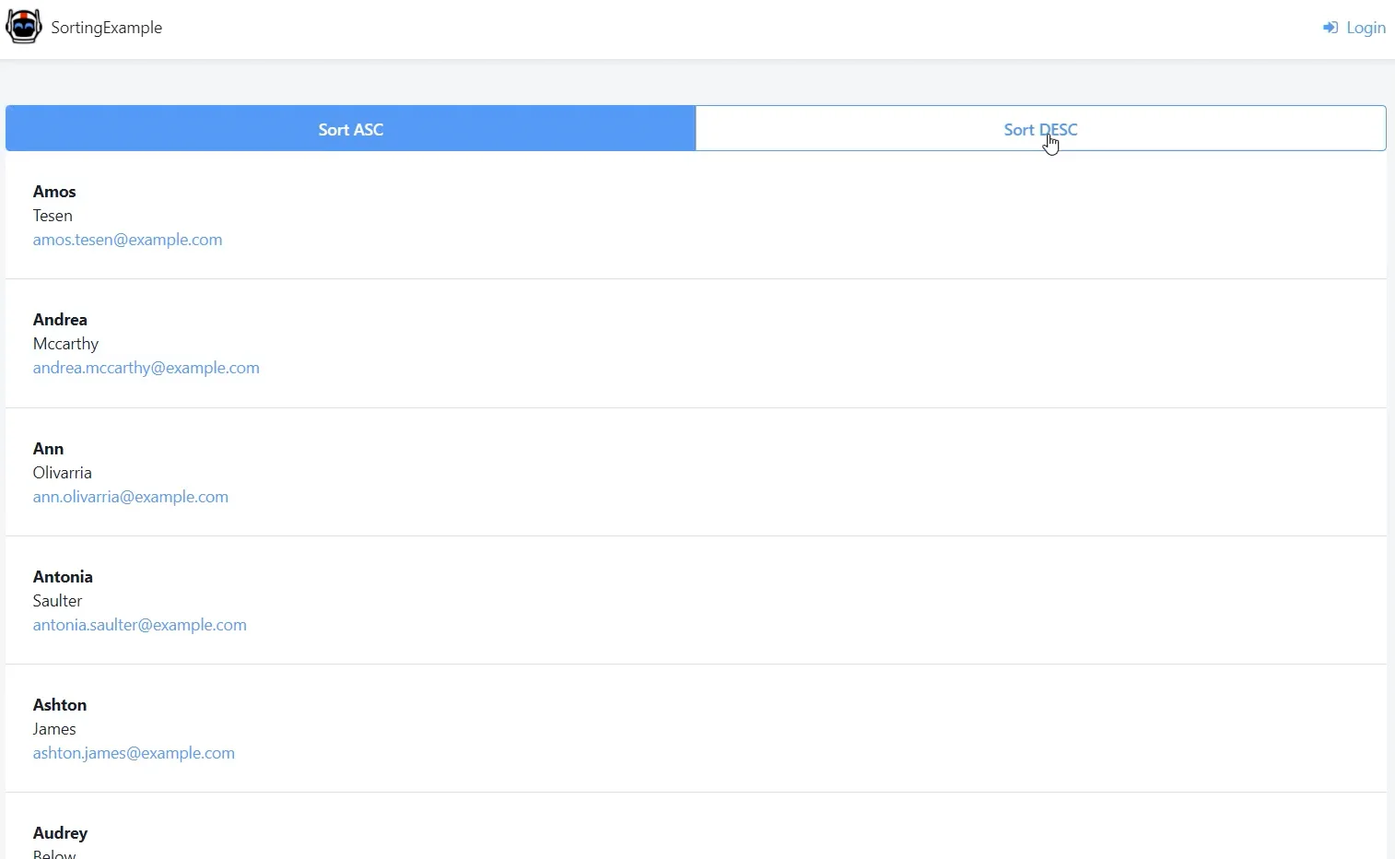Image resolution: width=1395 pixels, height=859 pixels.
Task: Click the Audrey name heading
Action: (60, 833)
